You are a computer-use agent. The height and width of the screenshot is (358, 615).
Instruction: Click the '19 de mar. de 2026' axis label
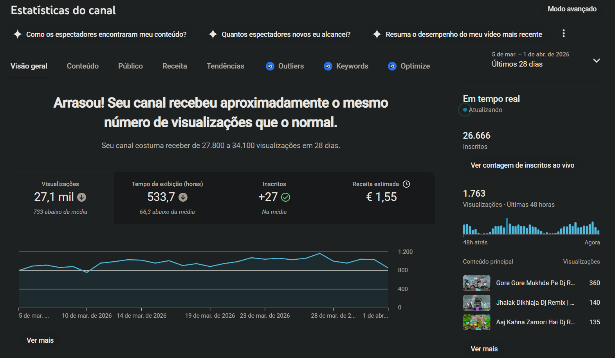click(210, 316)
